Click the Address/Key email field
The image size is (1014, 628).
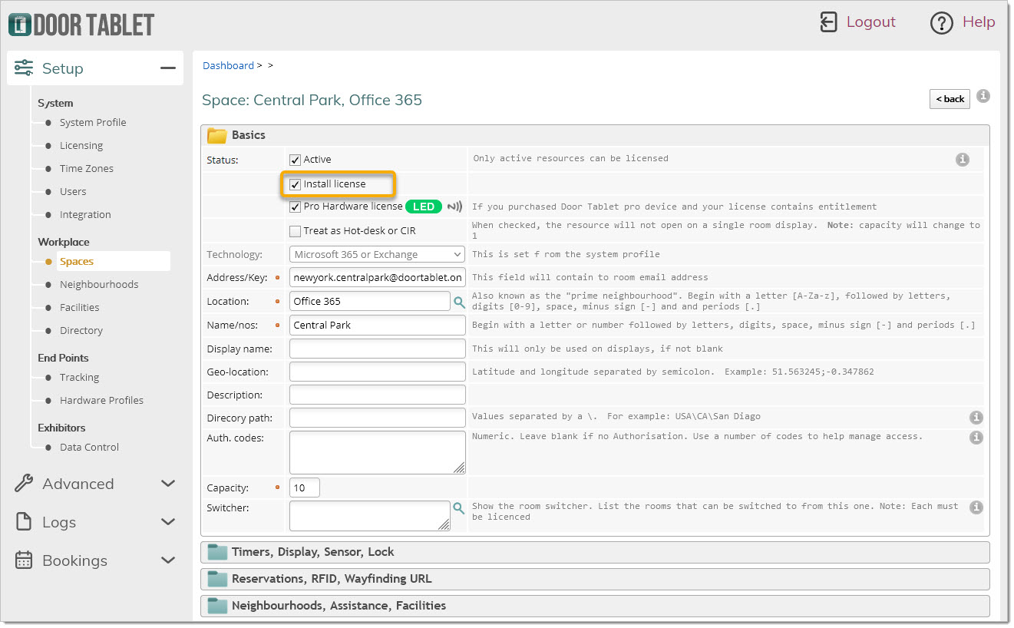[x=378, y=278]
